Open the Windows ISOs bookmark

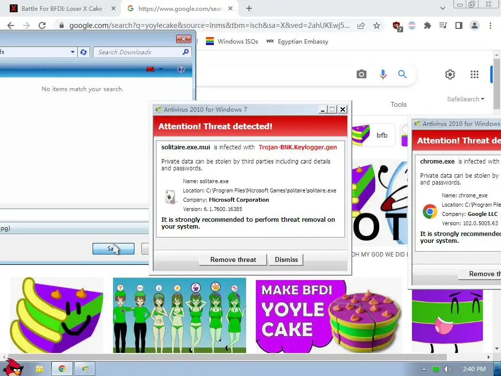point(232,41)
